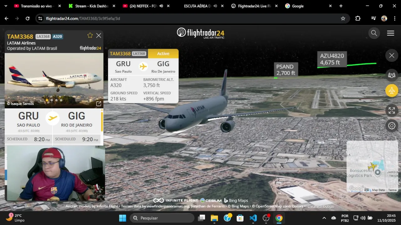Open the media control icon in toolbar
Image resolution: width=401 pixels, height=225 pixels.
point(373,18)
